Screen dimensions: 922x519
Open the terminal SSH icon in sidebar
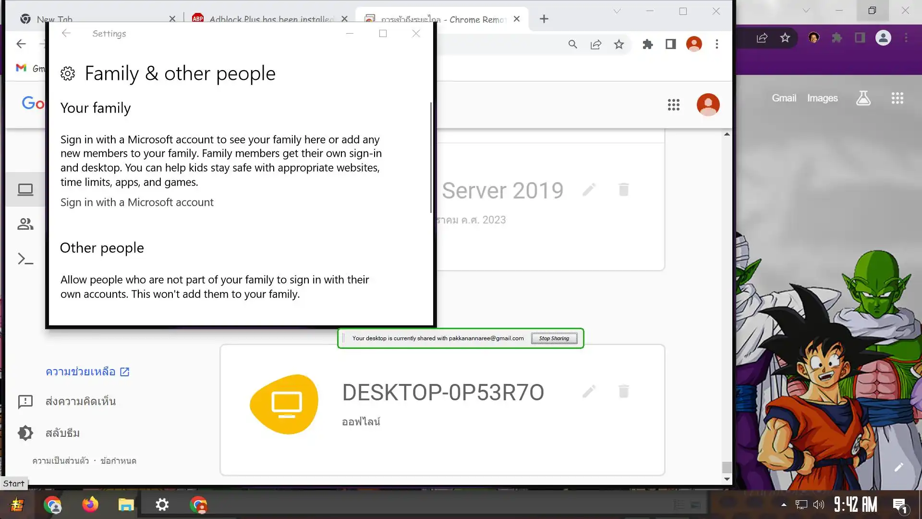click(25, 259)
